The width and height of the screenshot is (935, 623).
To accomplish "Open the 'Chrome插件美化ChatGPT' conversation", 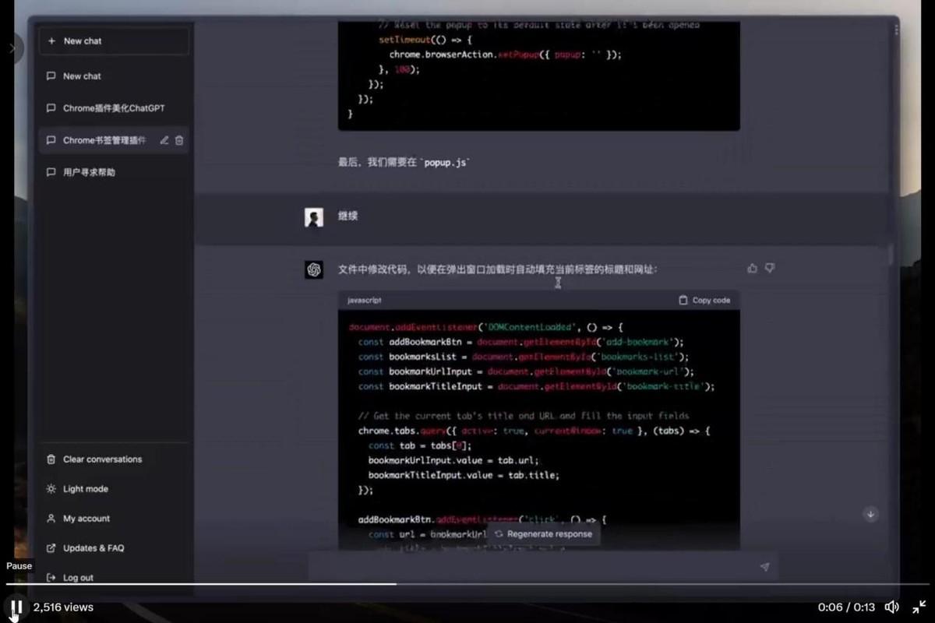I will point(115,108).
